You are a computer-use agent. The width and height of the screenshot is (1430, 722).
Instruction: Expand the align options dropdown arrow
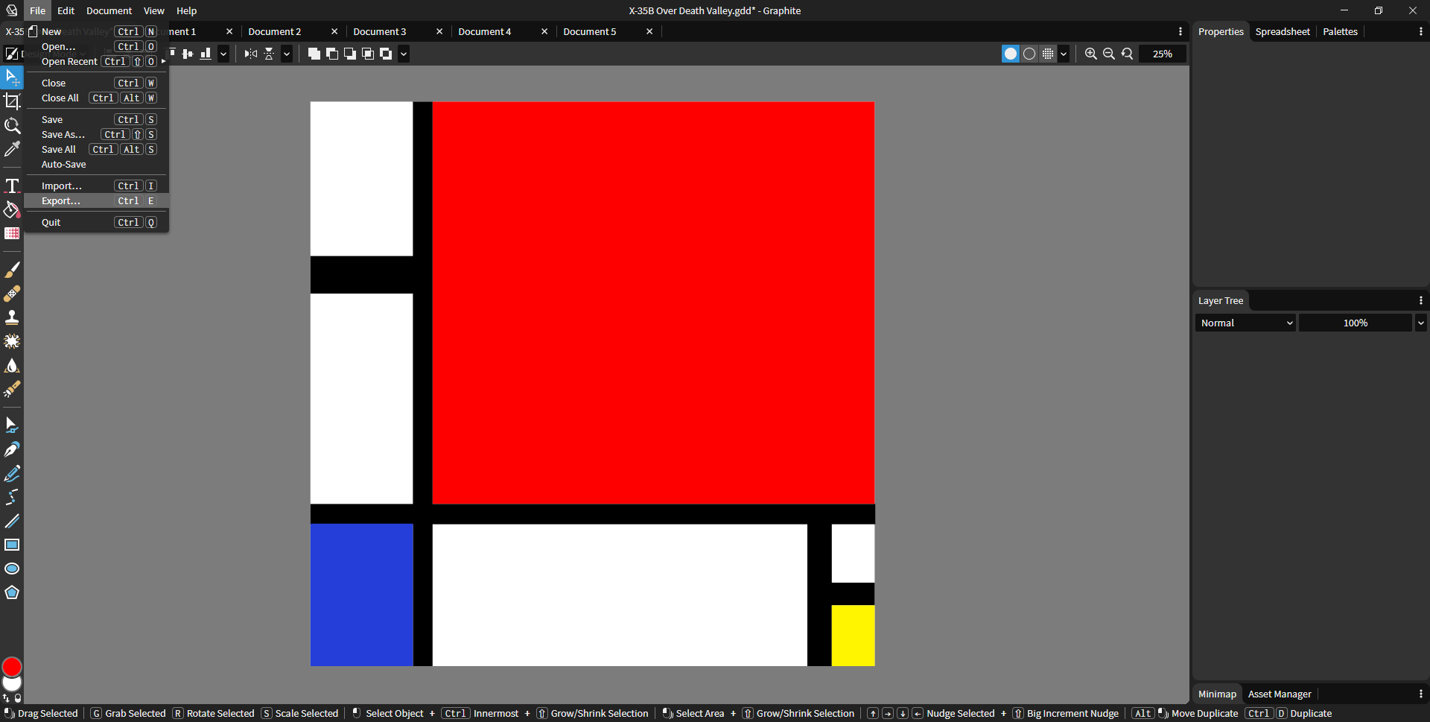[223, 54]
